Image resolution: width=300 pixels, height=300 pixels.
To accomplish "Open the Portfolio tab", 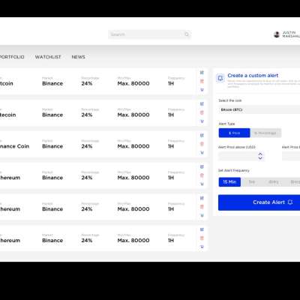I will pyautogui.click(x=12, y=57).
